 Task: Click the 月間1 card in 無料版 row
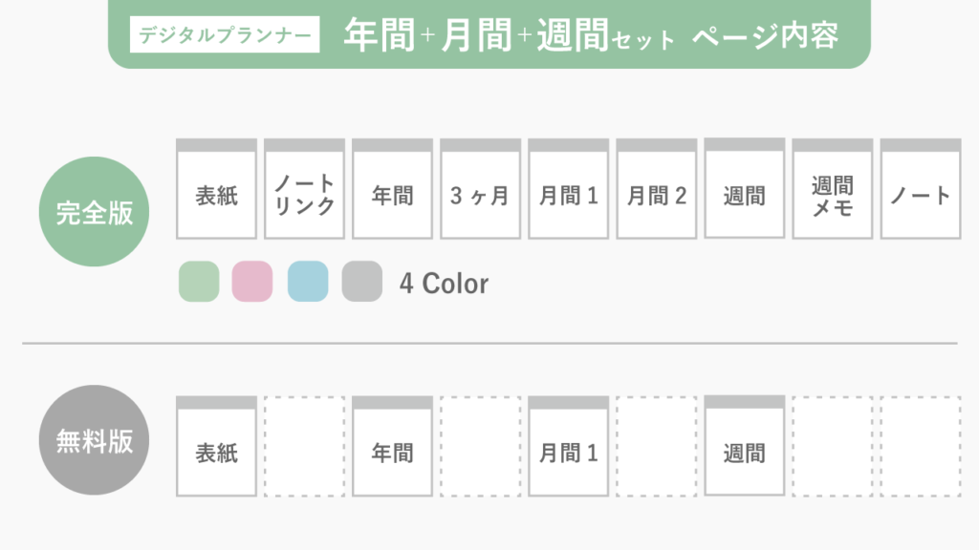569,447
